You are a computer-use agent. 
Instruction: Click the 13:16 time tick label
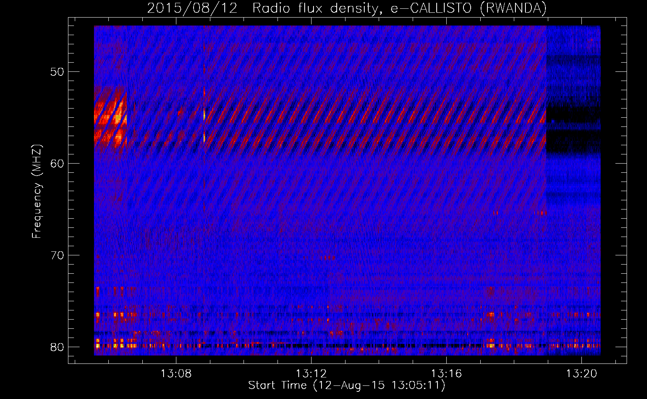point(446,373)
